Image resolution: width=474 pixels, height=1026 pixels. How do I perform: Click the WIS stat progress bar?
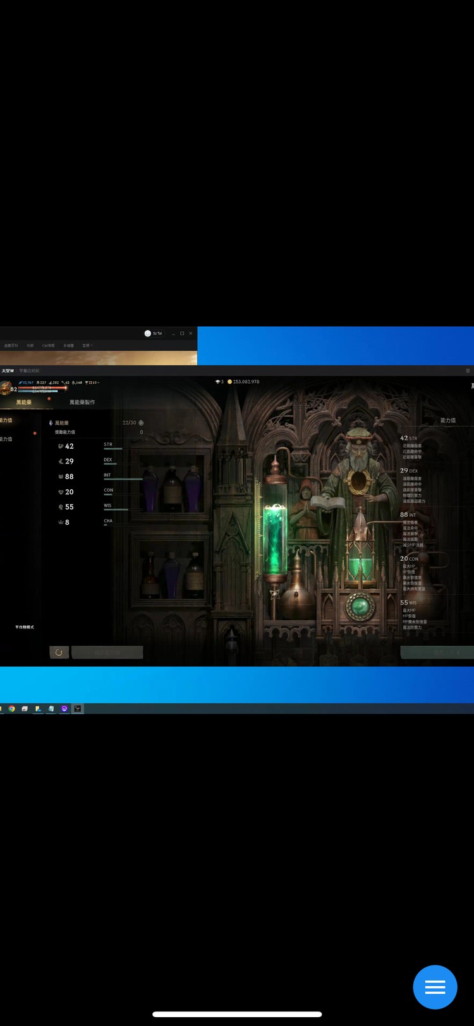click(x=116, y=510)
